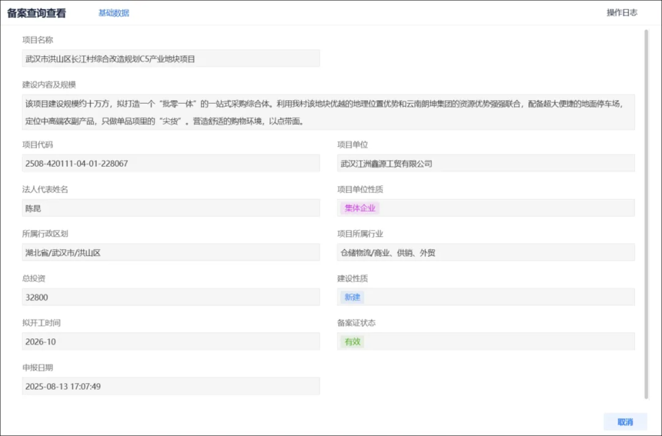Click the 项目代码 label
The image size is (662, 436).
[x=38, y=145]
